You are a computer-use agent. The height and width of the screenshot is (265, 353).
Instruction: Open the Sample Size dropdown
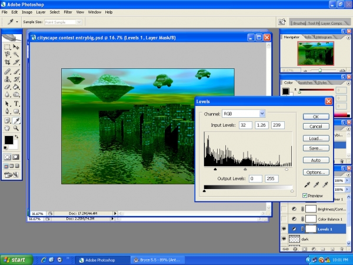click(79, 22)
